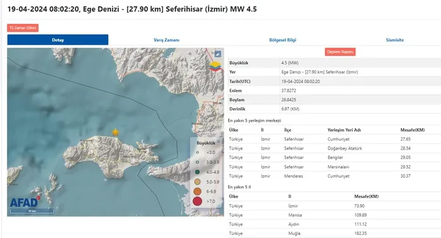The image size is (441, 238).
Task: Click the 111.12 distance value
Action: point(360,224)
